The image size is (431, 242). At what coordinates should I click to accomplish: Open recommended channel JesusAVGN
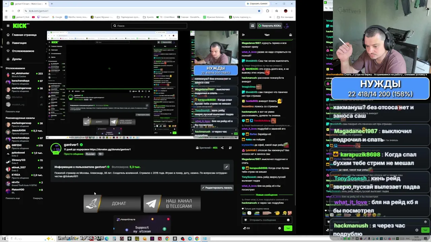click(x=24, y=132)
